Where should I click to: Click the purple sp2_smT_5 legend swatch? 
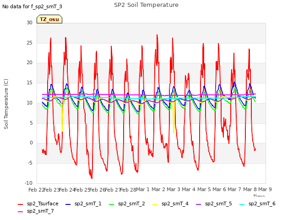click(198, 204)
